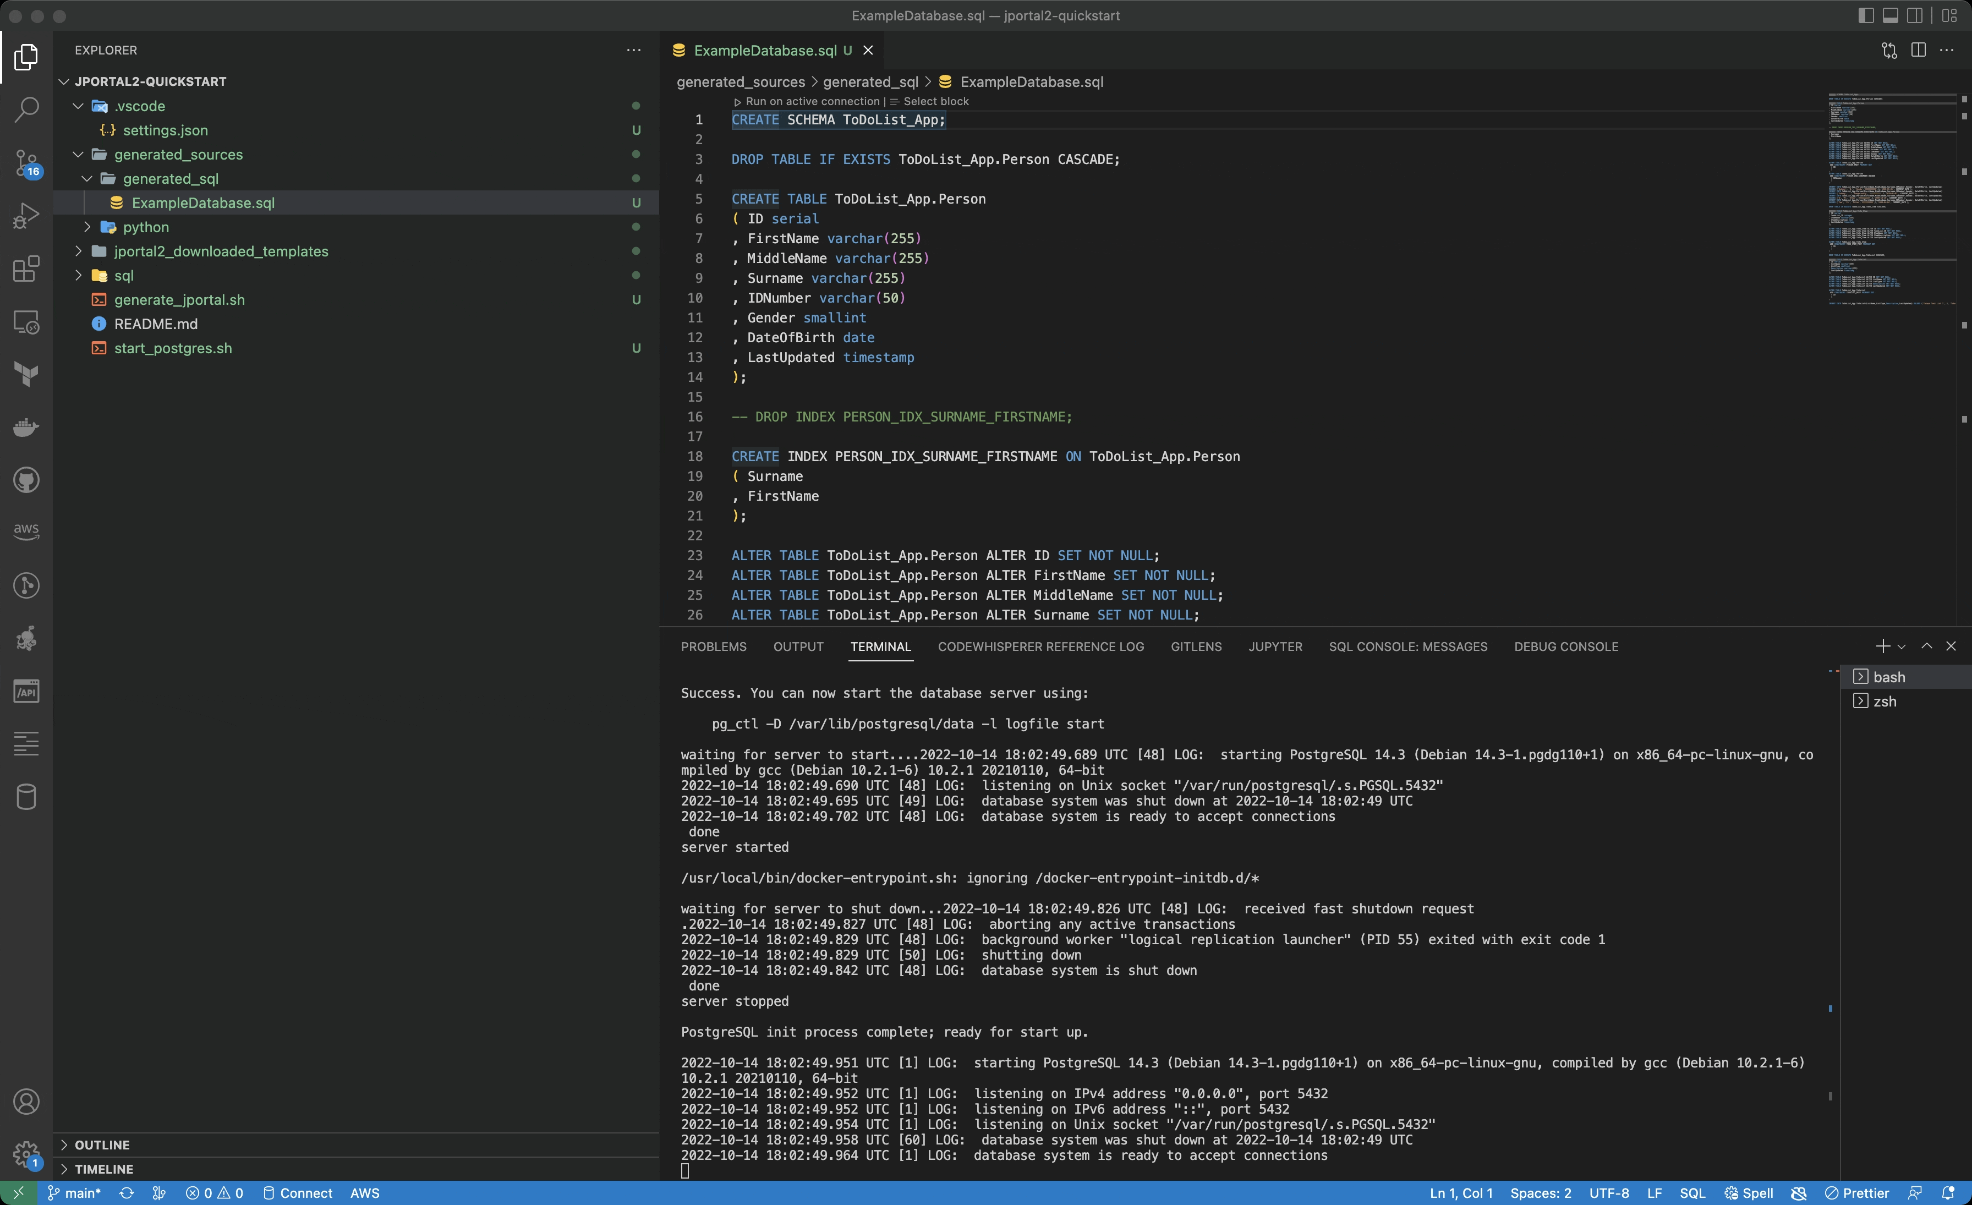
Task: Open the Accounts menu icon
Action: click(x=26, y=1102)
